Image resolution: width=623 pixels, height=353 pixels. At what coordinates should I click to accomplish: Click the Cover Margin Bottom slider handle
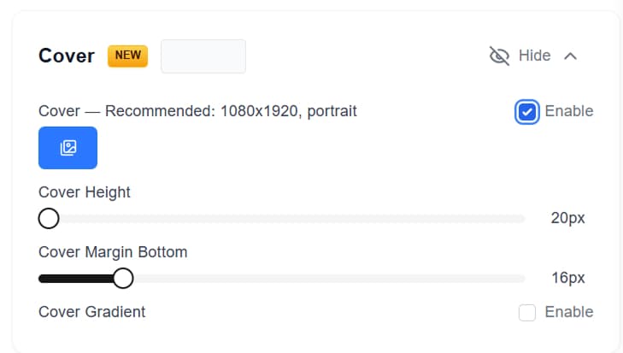click(x=123, y=279)
